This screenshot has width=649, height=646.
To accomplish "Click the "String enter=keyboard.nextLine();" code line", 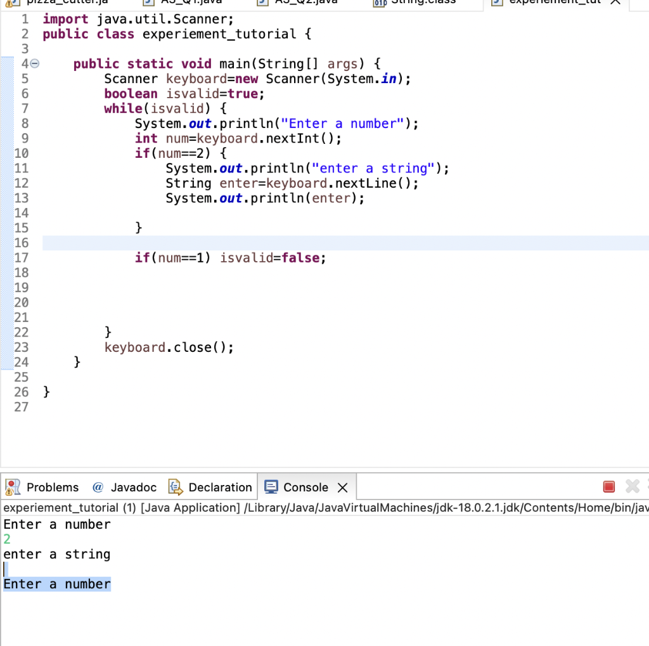I will pos(292,183).
